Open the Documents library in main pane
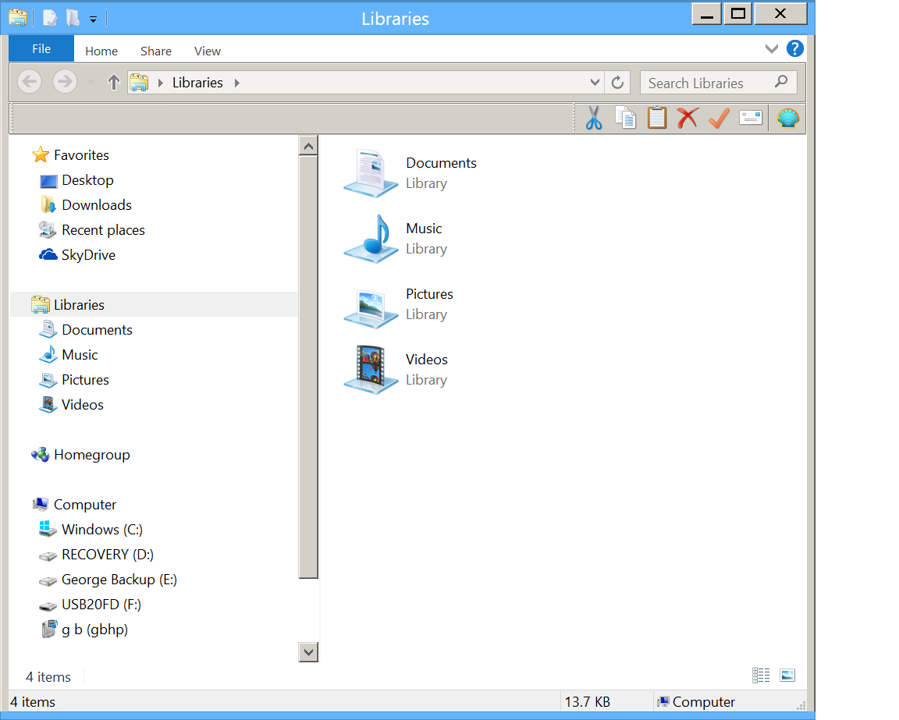899x720 pixels. [x=410, y=173]
